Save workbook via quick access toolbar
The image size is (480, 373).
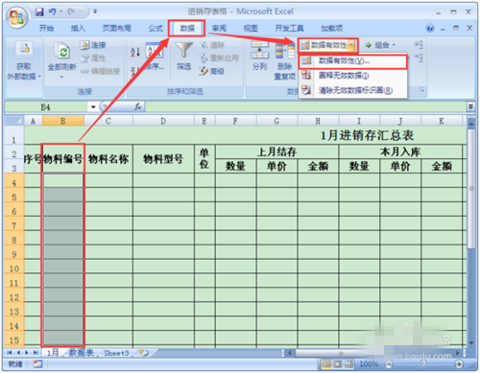coord(39,12)
